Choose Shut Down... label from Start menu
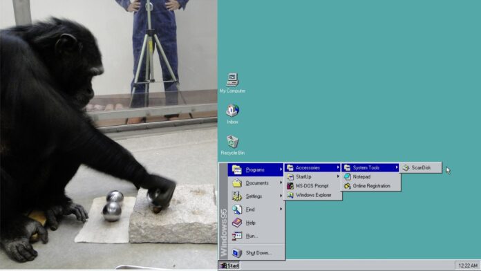The image size is (481, 271). coord(258,253)
